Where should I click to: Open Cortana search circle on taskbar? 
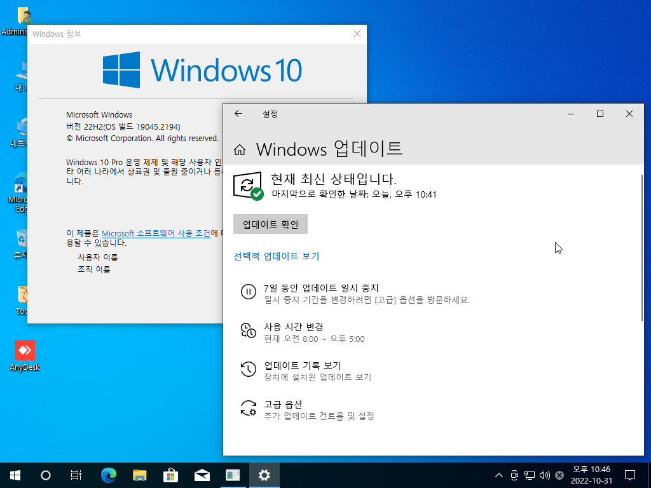point(46,475)
